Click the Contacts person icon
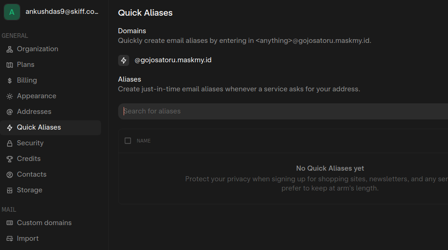 (10, 174)
